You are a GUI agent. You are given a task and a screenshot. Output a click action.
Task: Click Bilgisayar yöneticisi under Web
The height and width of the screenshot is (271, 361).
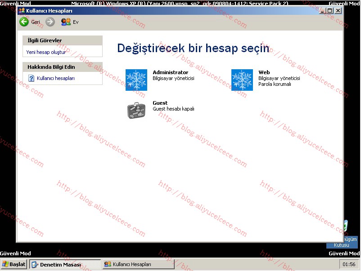(x=279, y=78)
